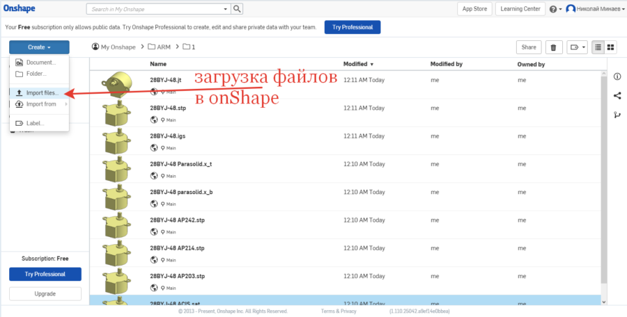Click the Document icon in the Create menu
Screen dimensions: 627x317
click(20, 63)
